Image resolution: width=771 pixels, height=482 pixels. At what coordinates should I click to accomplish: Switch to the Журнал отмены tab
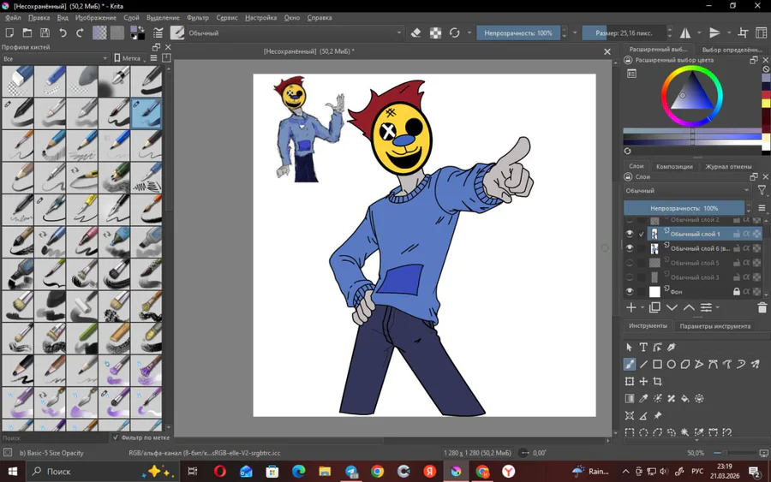[x=727, y=167]
